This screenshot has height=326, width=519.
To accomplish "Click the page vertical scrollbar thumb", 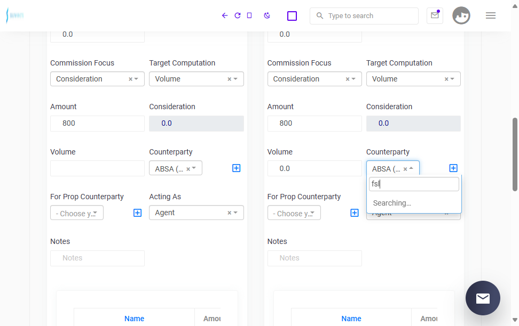I will [x=515, y=154].
